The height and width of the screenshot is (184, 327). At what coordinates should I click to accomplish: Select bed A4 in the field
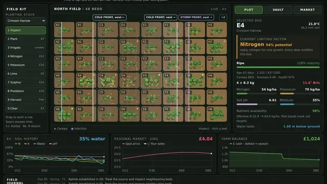pyautogui.click(x=64, y=80)
